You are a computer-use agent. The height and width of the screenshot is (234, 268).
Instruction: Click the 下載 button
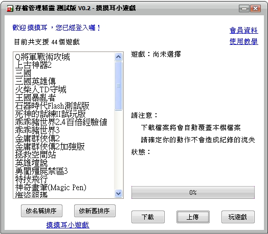pos(148,217)
